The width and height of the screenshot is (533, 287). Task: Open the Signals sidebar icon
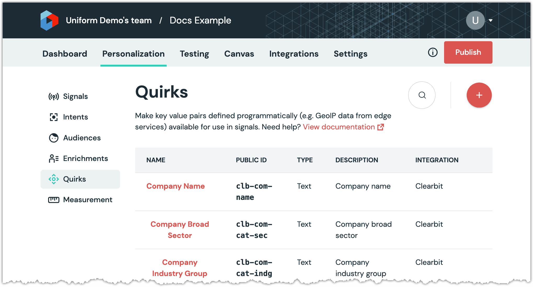coord(54,97)
